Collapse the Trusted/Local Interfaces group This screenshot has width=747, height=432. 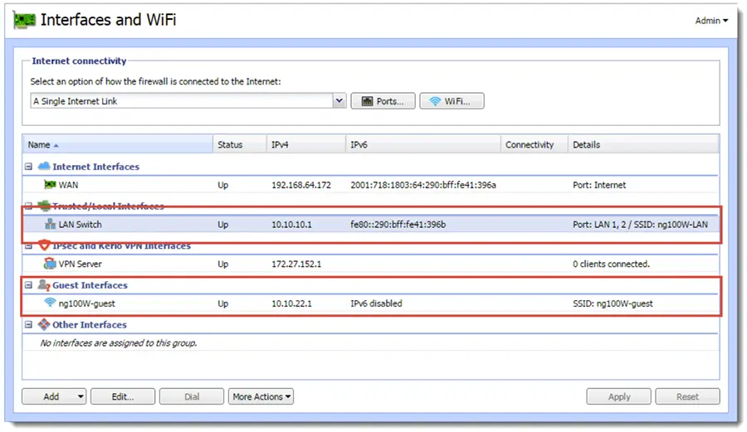(28, 206)
